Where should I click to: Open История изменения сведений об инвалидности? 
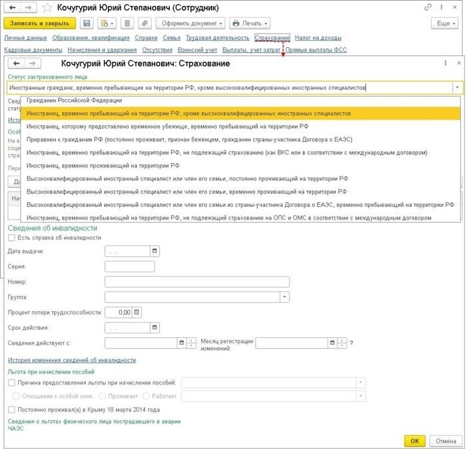tap(72, 360)
